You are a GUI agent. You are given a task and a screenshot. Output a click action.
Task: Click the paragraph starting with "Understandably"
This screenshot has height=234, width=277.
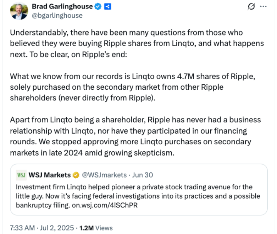point(137,43)
